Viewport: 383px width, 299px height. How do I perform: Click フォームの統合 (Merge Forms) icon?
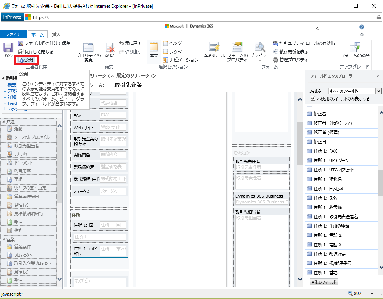click(x=355, y=47)
